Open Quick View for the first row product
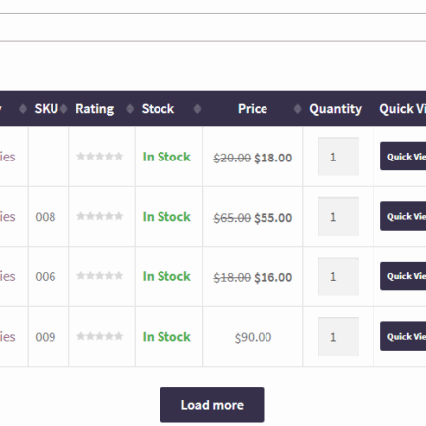 point(403,156)
